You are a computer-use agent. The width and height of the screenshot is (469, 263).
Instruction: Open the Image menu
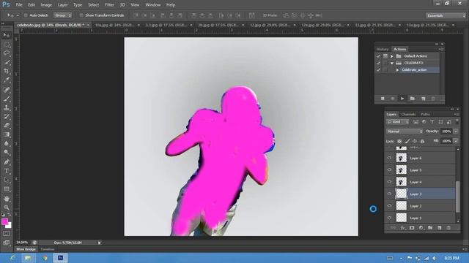point(46,5)
